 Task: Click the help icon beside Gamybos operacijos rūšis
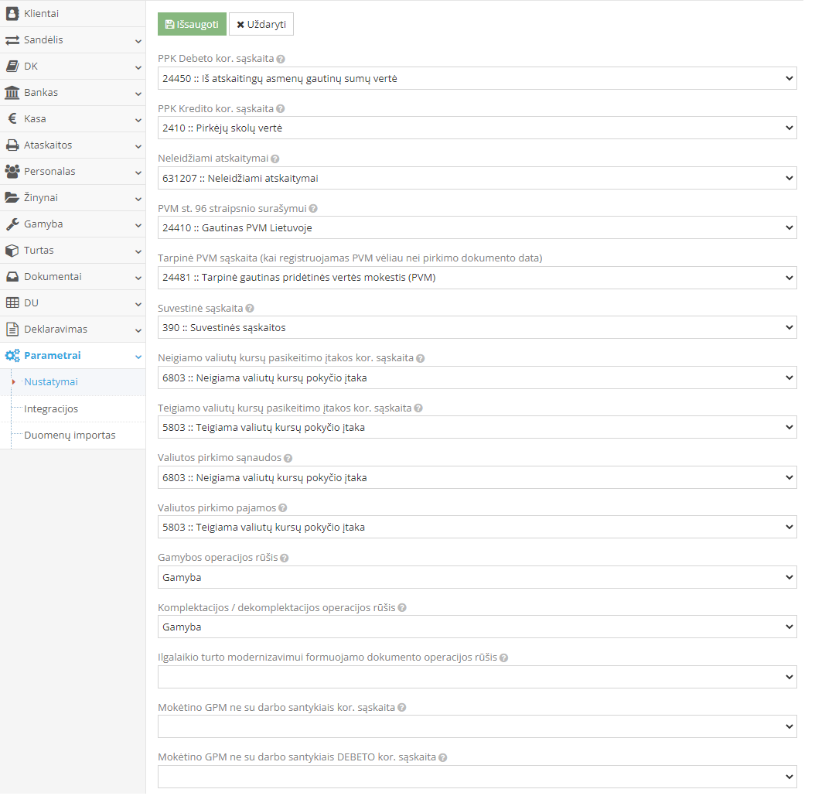click(285, 558)
